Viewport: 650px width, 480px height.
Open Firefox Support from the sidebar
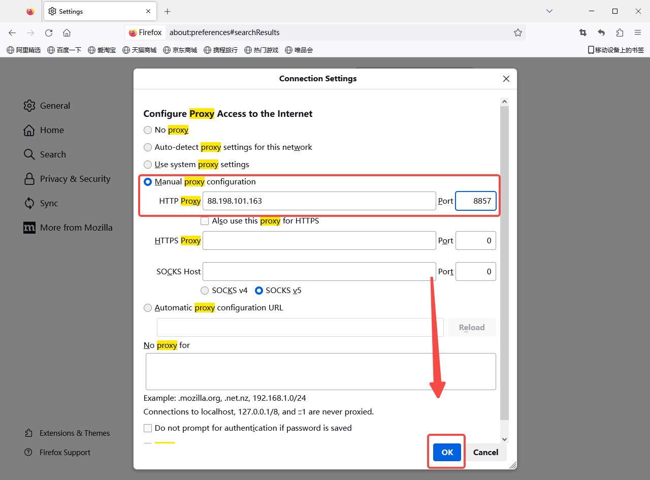[57, 453]
